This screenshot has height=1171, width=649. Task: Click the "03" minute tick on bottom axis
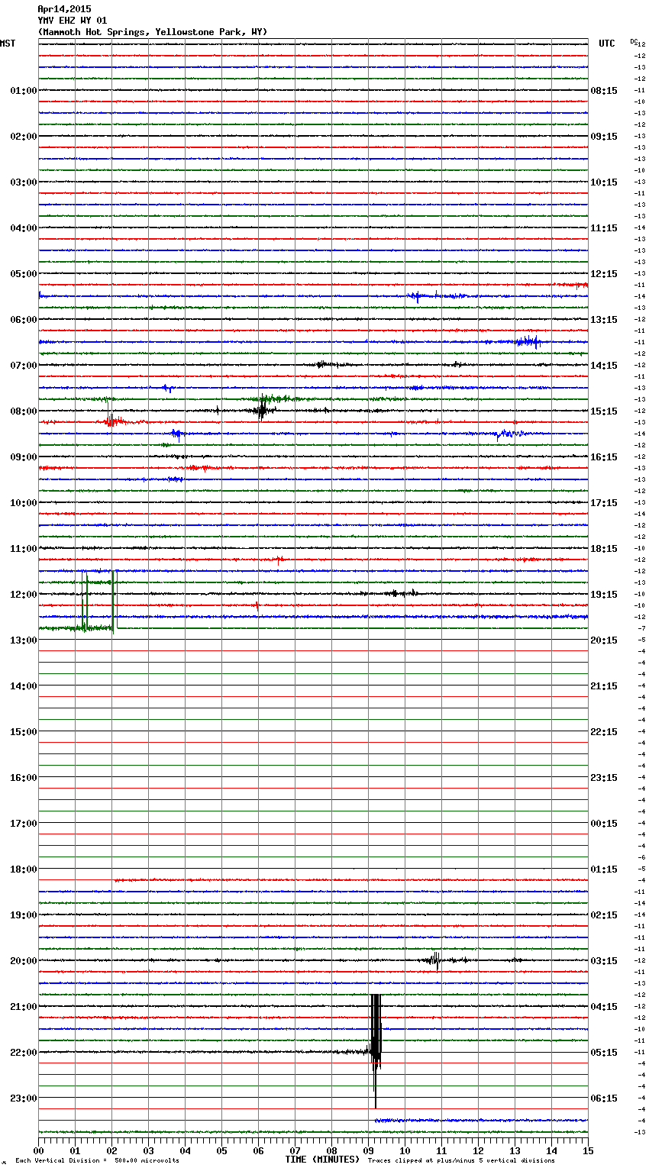pyautogui.click(x=148, y=1150)
